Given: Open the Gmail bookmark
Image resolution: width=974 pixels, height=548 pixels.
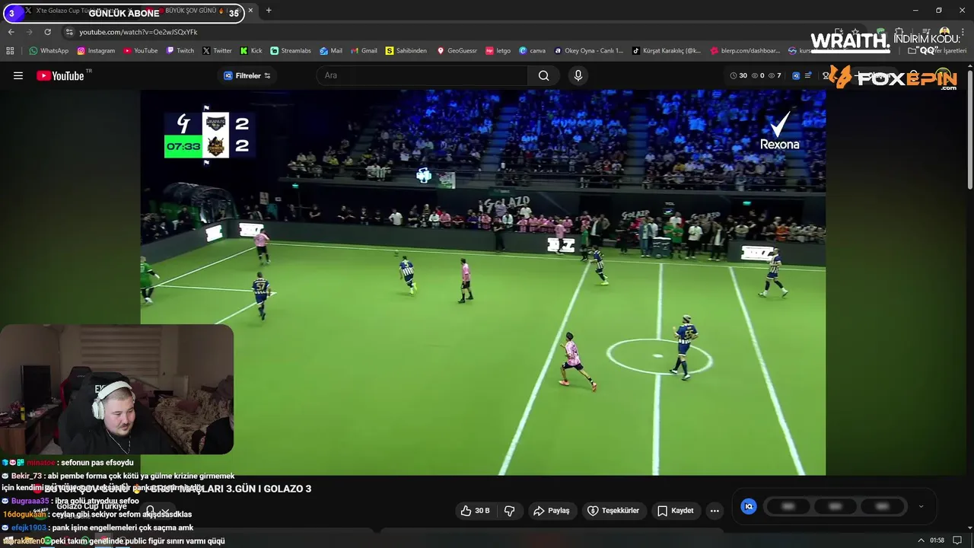Looking at the screenshot, I should pyautogui.click(x=363, y=51).
